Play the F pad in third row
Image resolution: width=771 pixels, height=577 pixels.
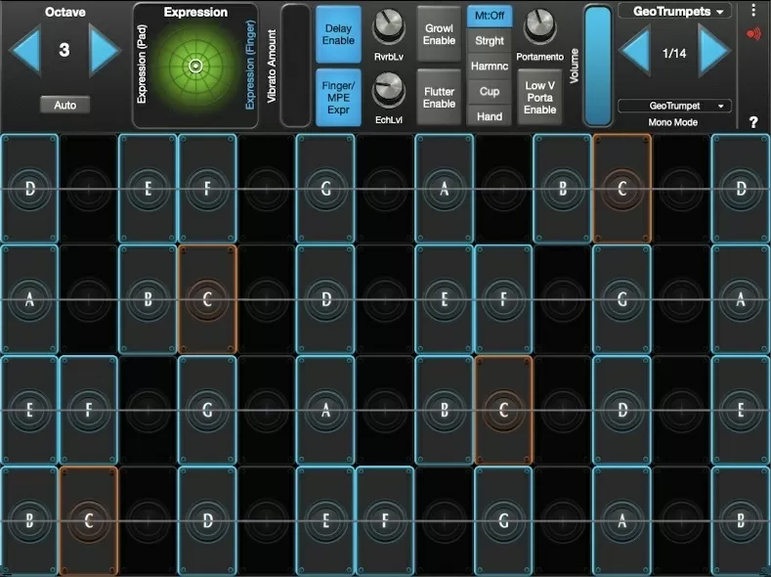89,410
